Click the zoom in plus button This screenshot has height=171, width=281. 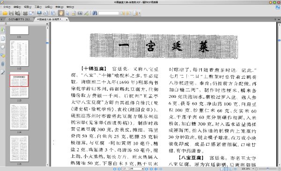point(279,169)
